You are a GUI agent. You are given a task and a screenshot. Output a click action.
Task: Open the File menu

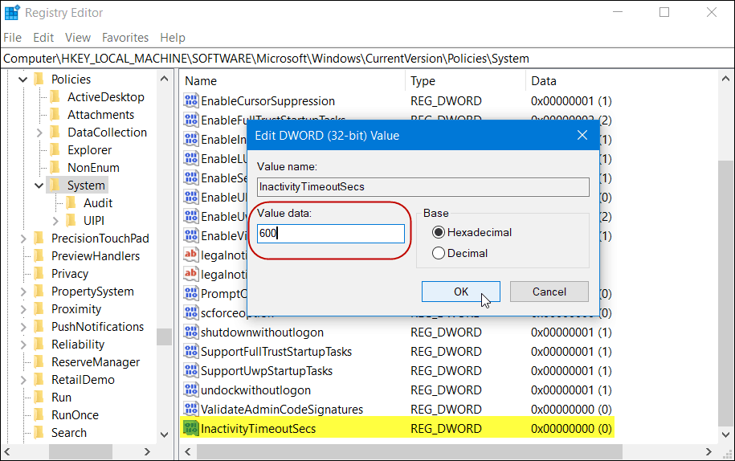12,38
